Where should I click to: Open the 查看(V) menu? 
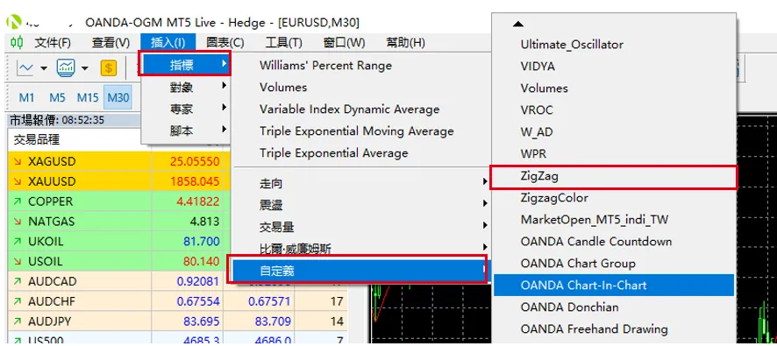[x=111, y=43]
